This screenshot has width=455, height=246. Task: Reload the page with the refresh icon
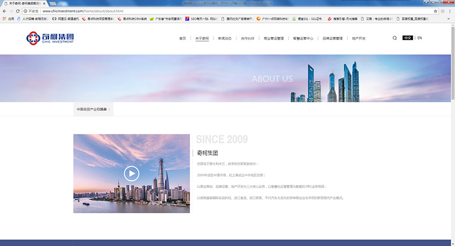tap(18, 11)
